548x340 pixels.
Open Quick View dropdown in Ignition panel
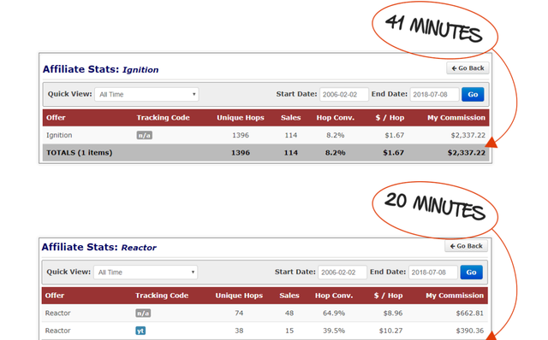point(146,95)
